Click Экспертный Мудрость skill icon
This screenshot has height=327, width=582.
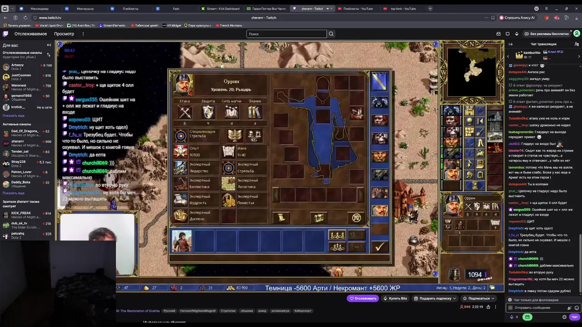click(181, 199)
